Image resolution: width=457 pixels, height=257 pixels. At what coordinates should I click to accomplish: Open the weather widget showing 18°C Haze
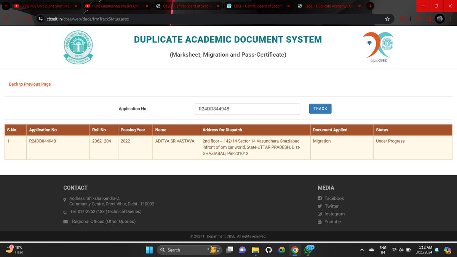[x=15, y=250]
